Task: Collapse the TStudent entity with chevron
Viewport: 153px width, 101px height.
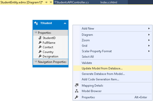Action: pyautogui.click(x=65, y=23)
